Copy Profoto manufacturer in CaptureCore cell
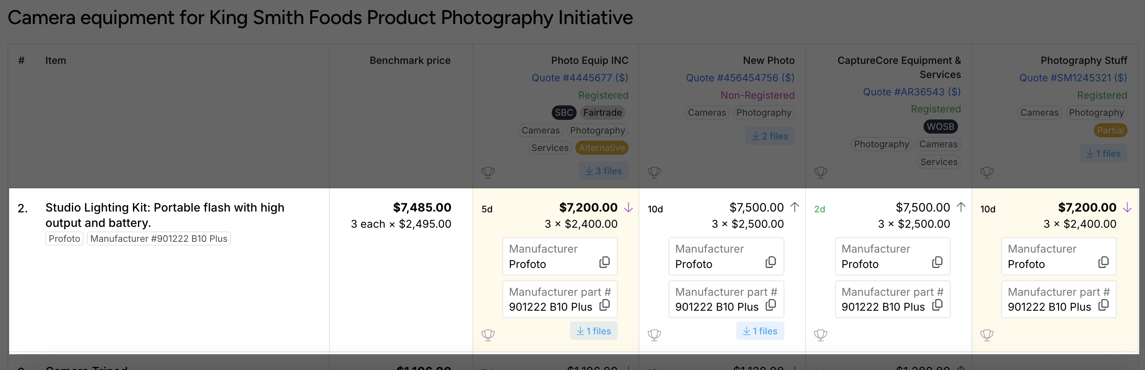Viewport: 1145px width, 370px height. tap(937, 262)
